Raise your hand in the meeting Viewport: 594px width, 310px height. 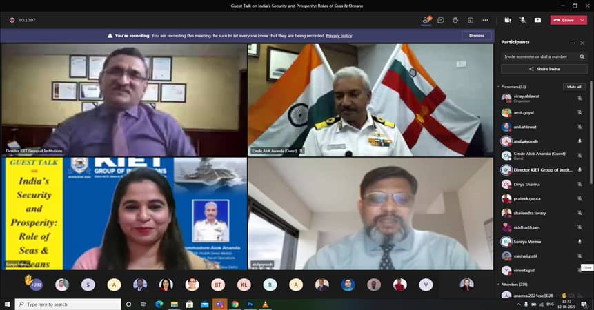click(455, 20)
